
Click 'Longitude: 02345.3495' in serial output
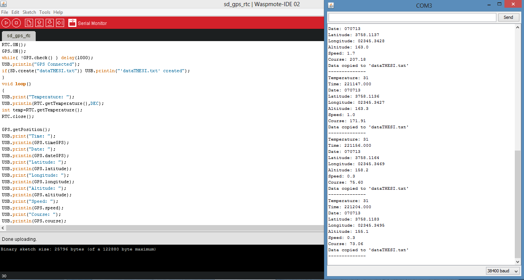(356, 225)
